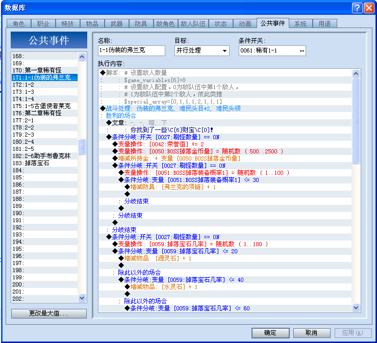Image resolution: width=377 pixels, height=343 pixels.
Task: Select 增减防具 [弗兰克的项链] + 1 line
Action: (225, 187)
